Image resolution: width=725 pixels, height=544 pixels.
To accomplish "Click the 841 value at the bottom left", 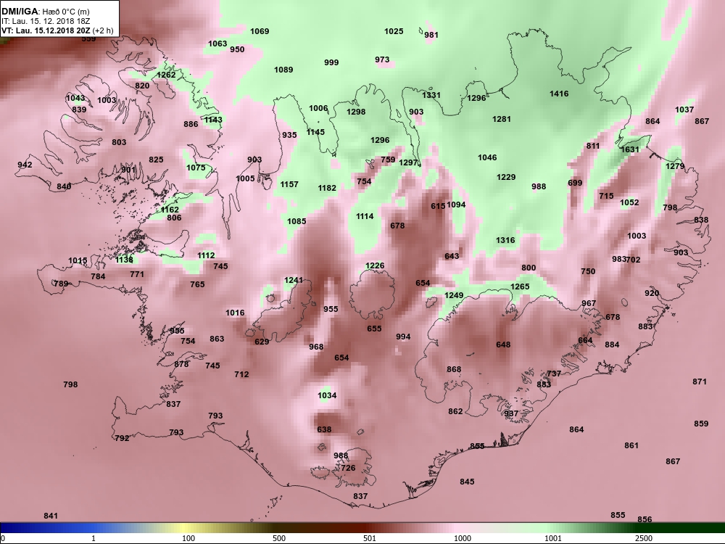I will click(x=51, y=516).
